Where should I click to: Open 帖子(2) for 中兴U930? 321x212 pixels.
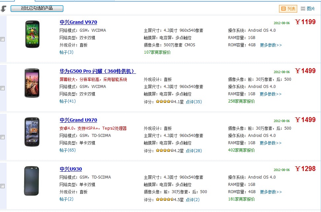66,199
